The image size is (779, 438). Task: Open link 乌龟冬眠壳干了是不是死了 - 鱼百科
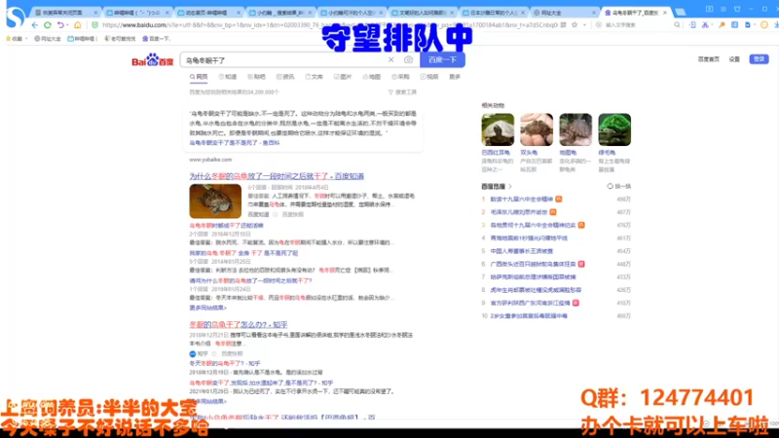tap(234, 143)
